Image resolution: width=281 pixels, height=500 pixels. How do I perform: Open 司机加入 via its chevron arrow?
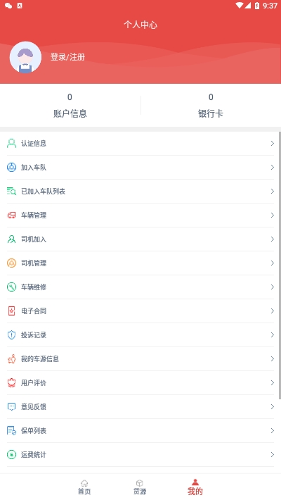272,239
